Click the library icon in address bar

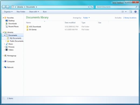click(x=13, y=7)
